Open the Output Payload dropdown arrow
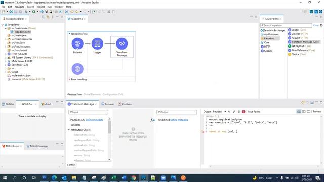Screen dimensions: 324x182 pos(225,112)
